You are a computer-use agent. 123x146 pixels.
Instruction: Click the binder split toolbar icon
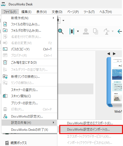pyautogui.click(x=72, y=31)
